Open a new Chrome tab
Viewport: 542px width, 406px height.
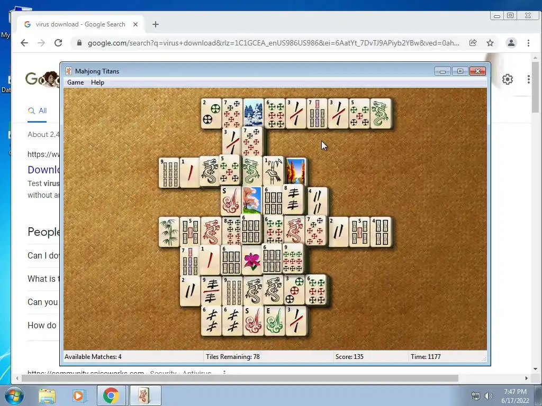(x=156, y=24)
